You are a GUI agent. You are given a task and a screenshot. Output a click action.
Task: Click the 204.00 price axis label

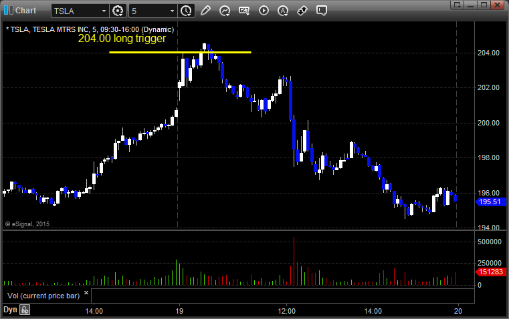[488, 53]
